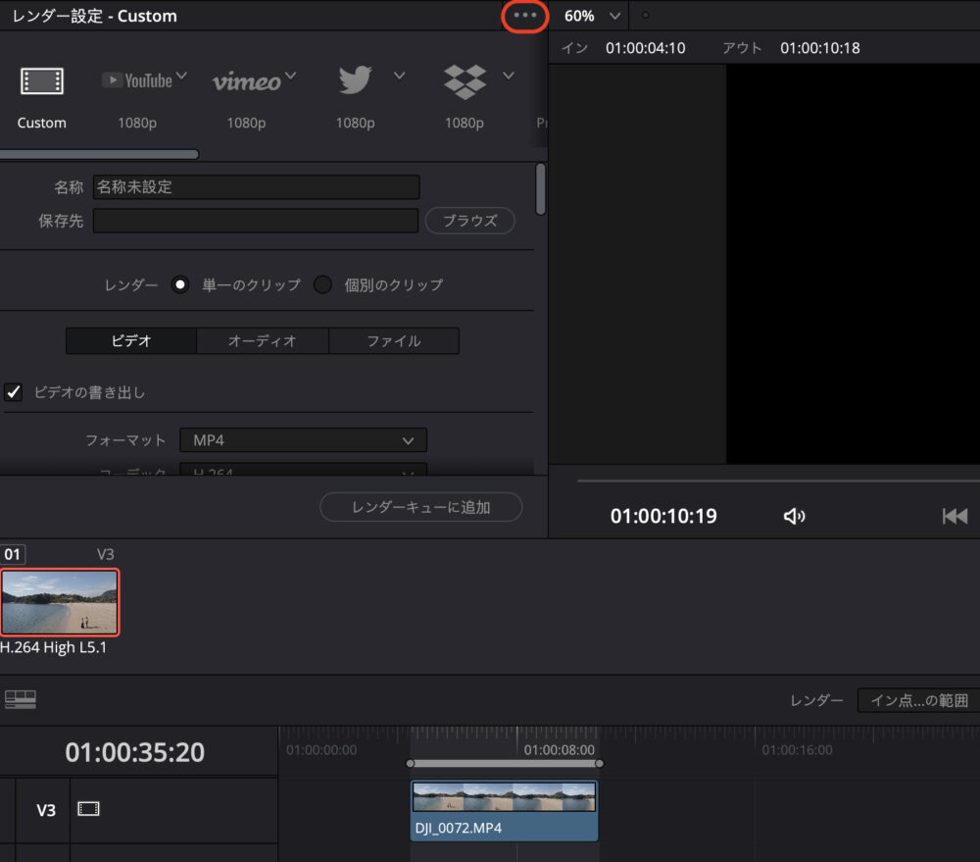Click the preset list horizontal scrollbar
Image resolution: width=980 pixels, height=862 pixels.
click(99, 154)
